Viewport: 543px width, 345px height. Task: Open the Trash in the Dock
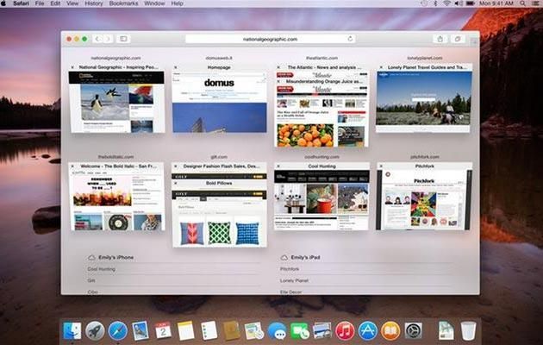468,330
